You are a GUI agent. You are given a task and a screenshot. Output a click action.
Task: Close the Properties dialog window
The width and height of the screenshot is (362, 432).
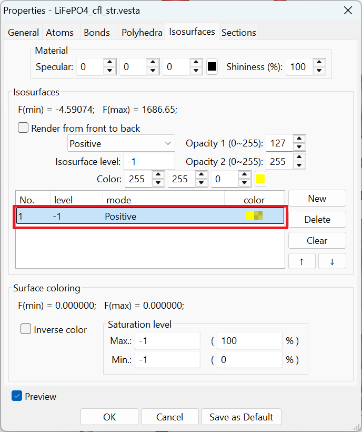(x=347, y=11)
